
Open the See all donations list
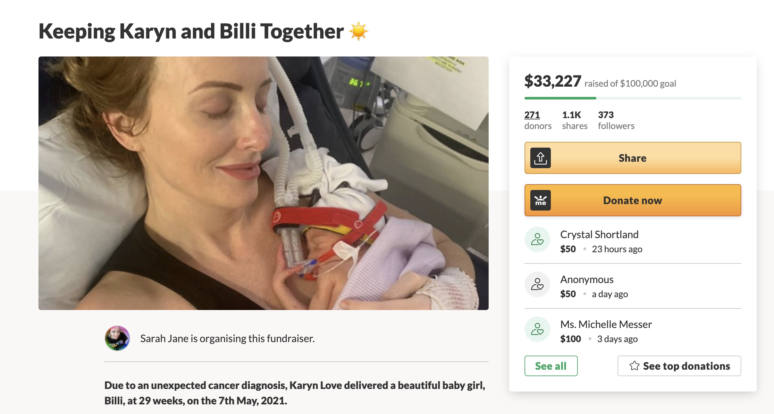pos(551,366)
